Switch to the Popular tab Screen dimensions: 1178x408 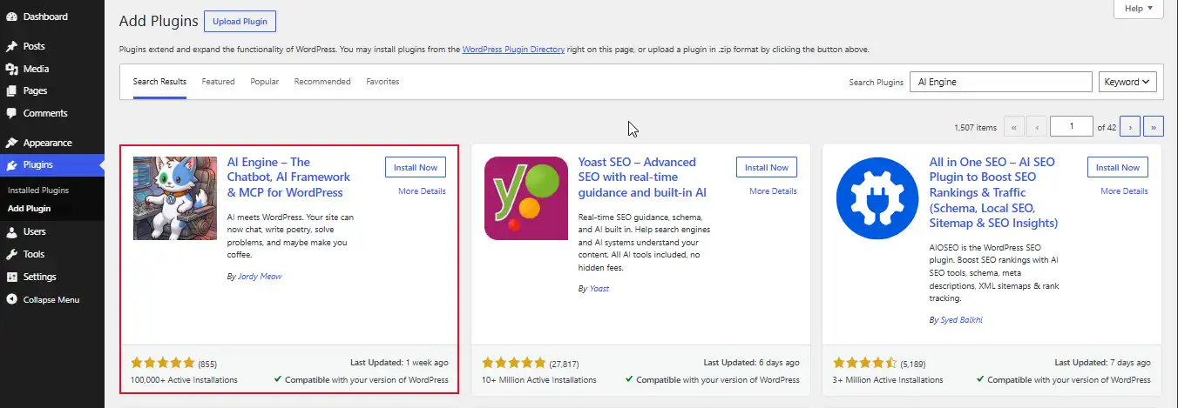tap(265, 82)
